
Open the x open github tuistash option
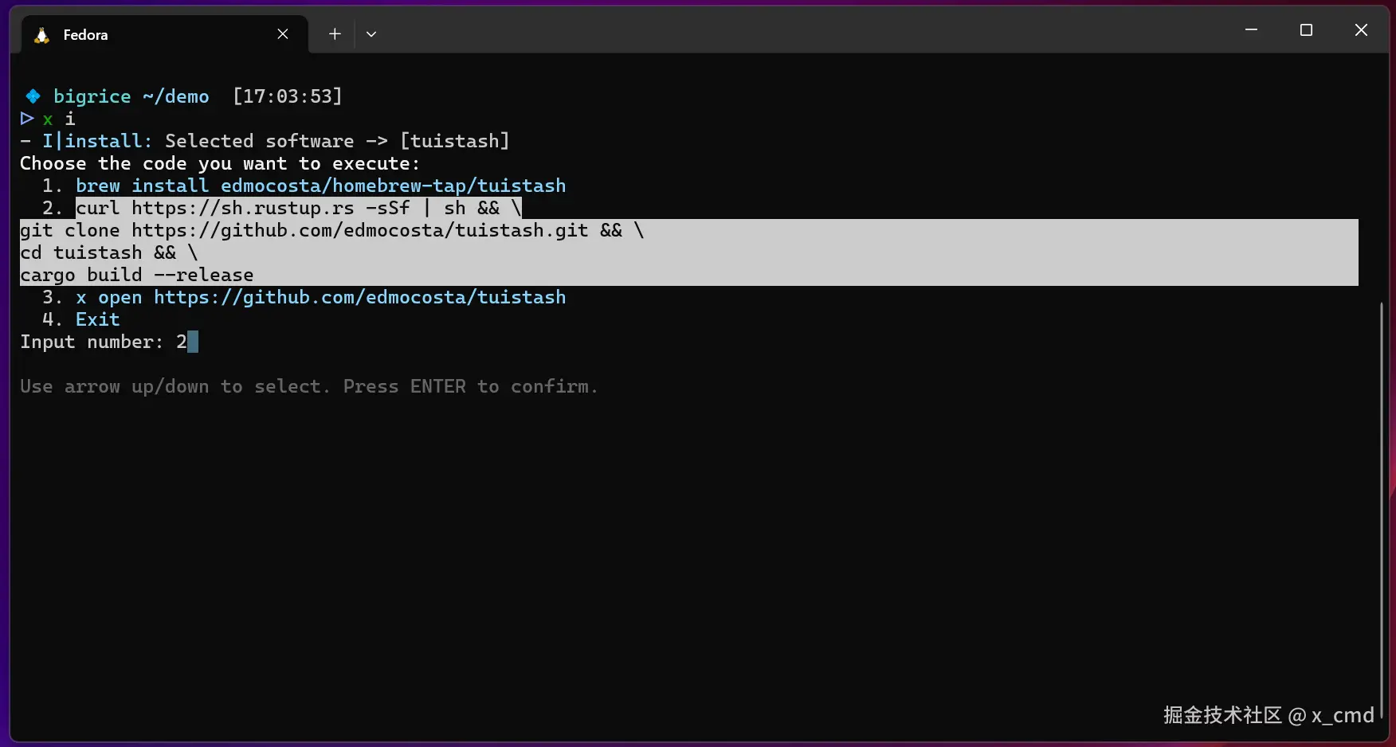(x=320, y=297)
